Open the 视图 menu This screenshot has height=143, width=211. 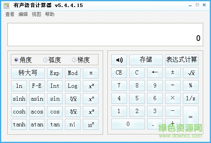(x=36, y=14)
